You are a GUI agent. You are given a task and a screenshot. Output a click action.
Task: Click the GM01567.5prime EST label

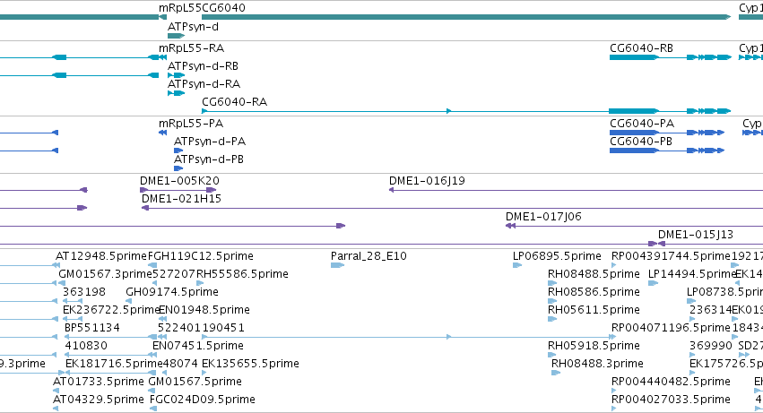pos(195,383)
